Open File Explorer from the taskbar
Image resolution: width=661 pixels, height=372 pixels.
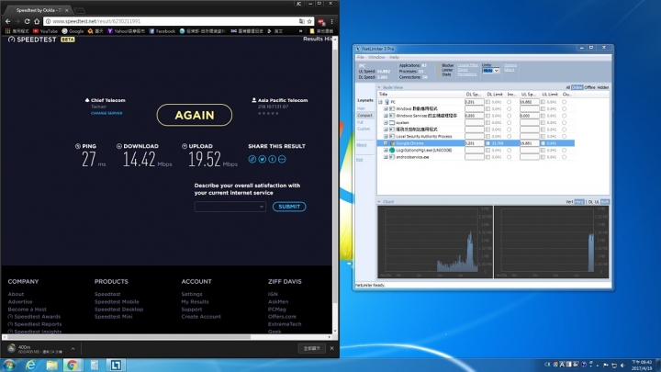(51, 365)
